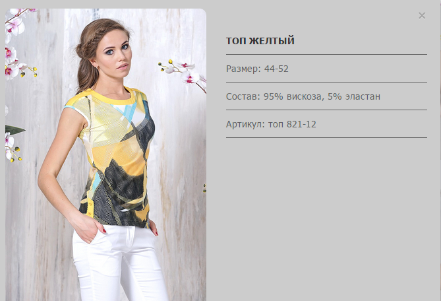Close the product popup with the X icon
Viewport: 441px width, 301px height.
(x=422, y=15)
